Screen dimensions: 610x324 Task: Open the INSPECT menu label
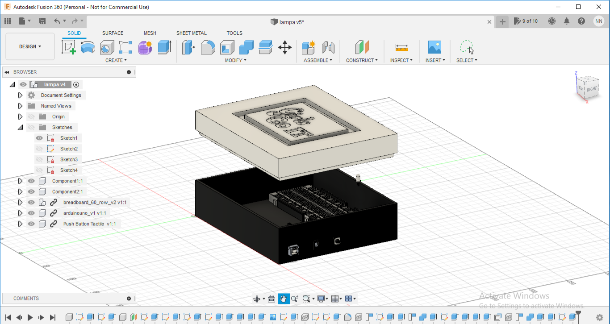[x=401, y=60]
